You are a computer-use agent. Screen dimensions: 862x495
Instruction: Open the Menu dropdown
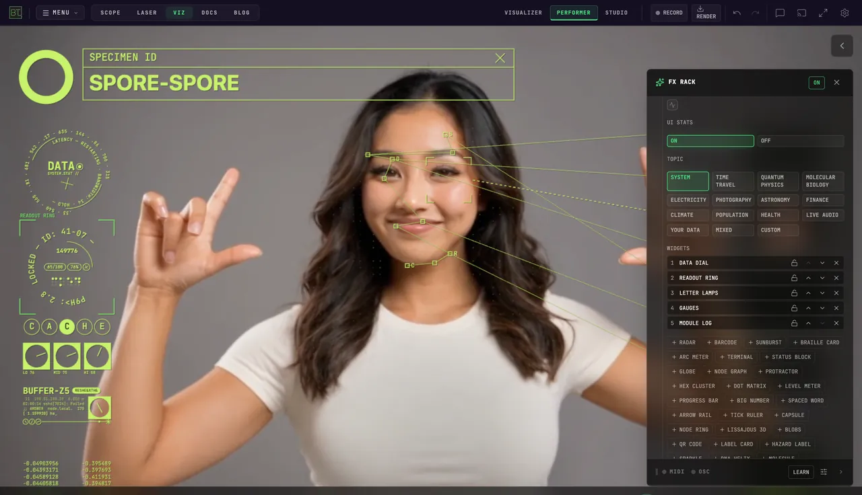click(60, 13)
